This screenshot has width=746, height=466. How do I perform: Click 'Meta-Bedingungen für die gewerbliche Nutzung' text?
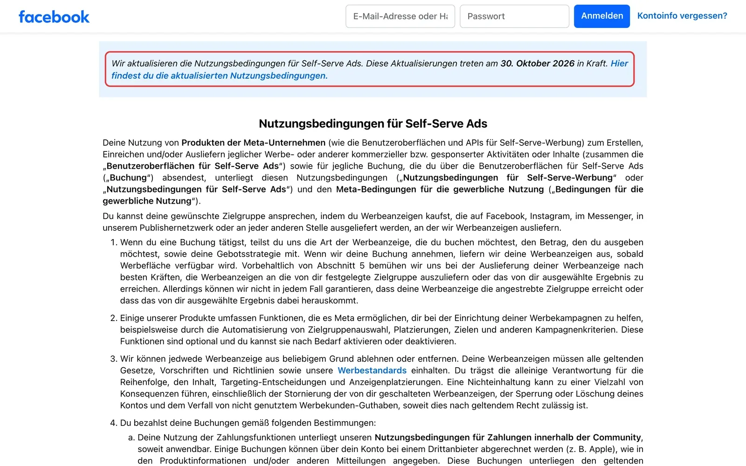coord(440,189)
